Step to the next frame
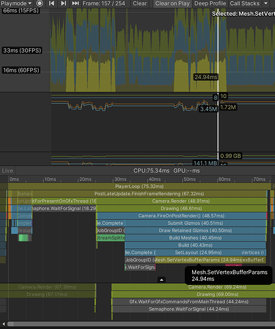Viewport: 275px width, 329px height. (63, 3)
